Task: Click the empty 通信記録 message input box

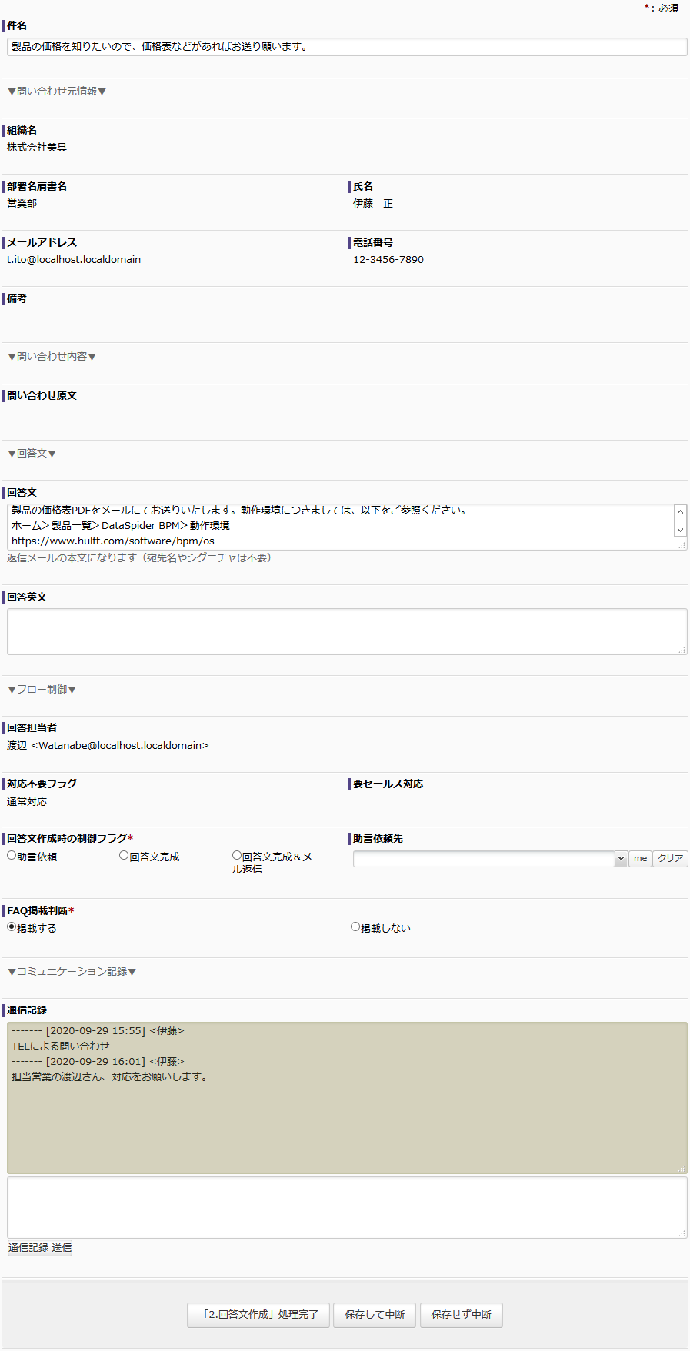Action: click(x=346, y=1206)
